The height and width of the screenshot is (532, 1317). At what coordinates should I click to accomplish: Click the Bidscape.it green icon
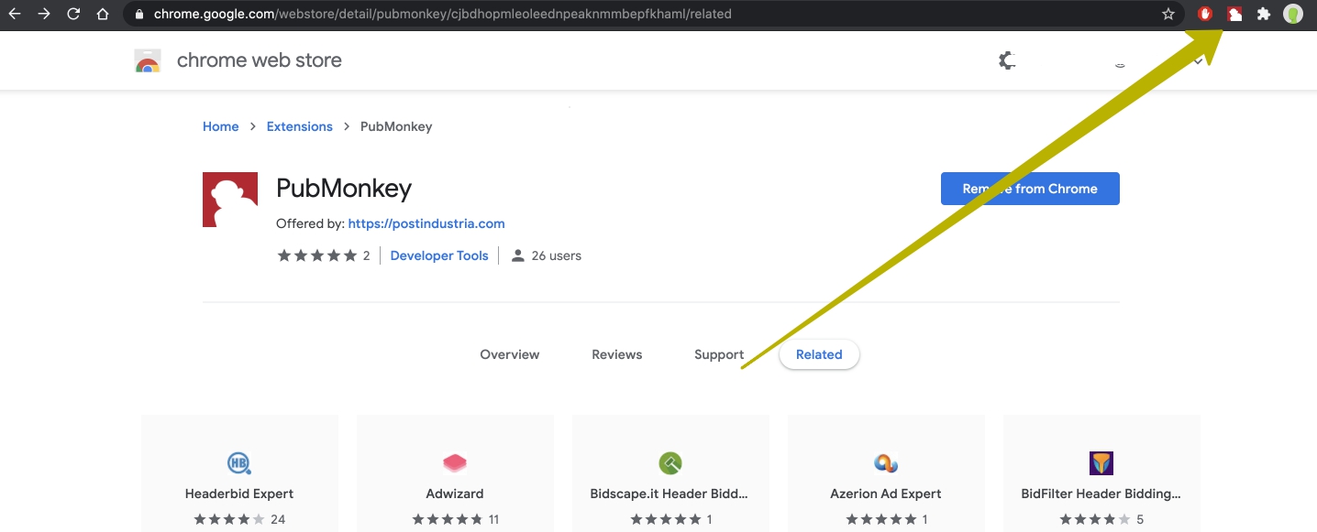coord(670,462)
